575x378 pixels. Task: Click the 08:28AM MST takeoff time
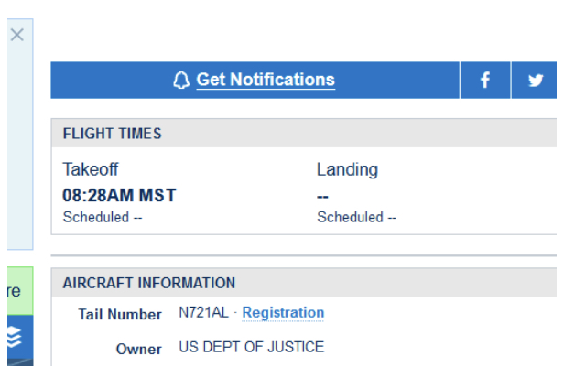(x=119, y=195)
